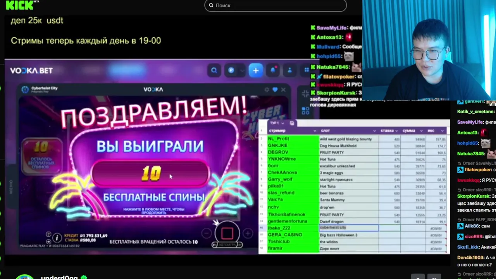496x279 pixels.
Task: Open the Vodka Bet search icon
Action: coord(214,70)
